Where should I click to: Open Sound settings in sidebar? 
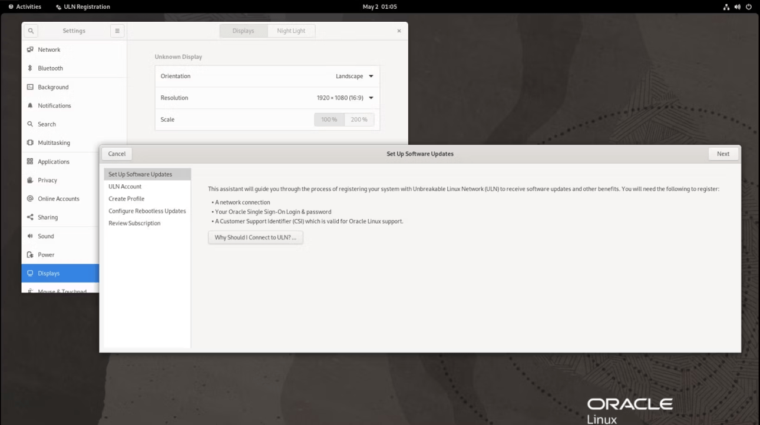click(x=61, y=236)
